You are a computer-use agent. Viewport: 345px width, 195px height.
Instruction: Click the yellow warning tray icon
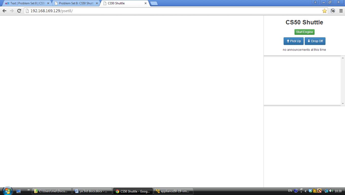tap(315, 191)
